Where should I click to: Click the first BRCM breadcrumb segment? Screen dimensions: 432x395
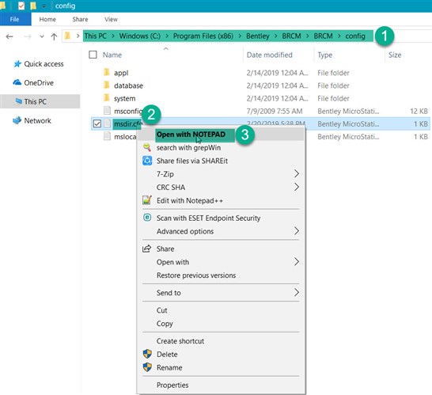pos(291,36)
